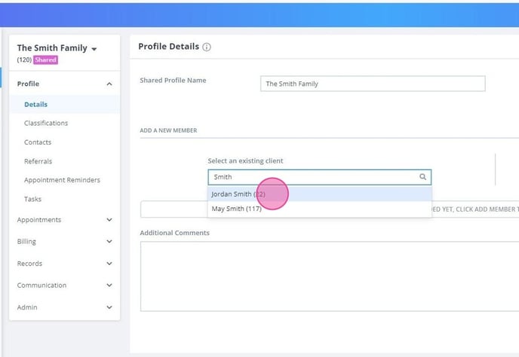
Task: Open Tasks in the Profile menu
Action: coord(32,199)
